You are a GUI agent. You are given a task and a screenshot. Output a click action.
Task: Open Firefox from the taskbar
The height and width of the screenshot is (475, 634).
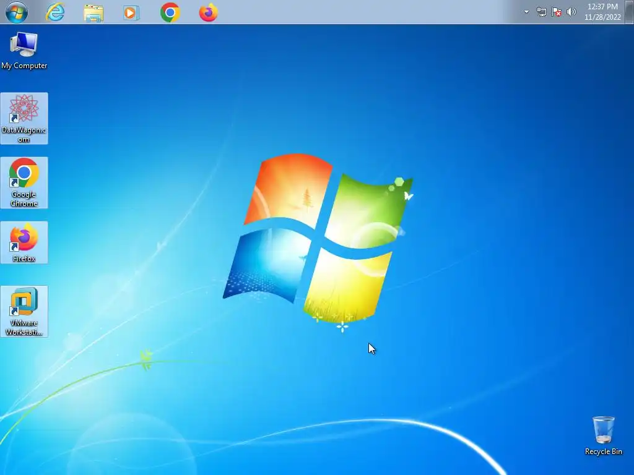pos(208,12)
